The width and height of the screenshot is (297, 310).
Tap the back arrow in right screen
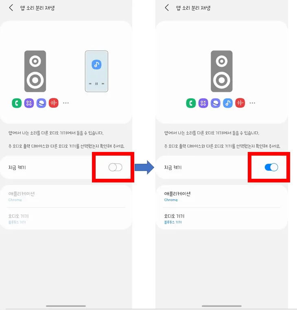click(x=167, y=8)
